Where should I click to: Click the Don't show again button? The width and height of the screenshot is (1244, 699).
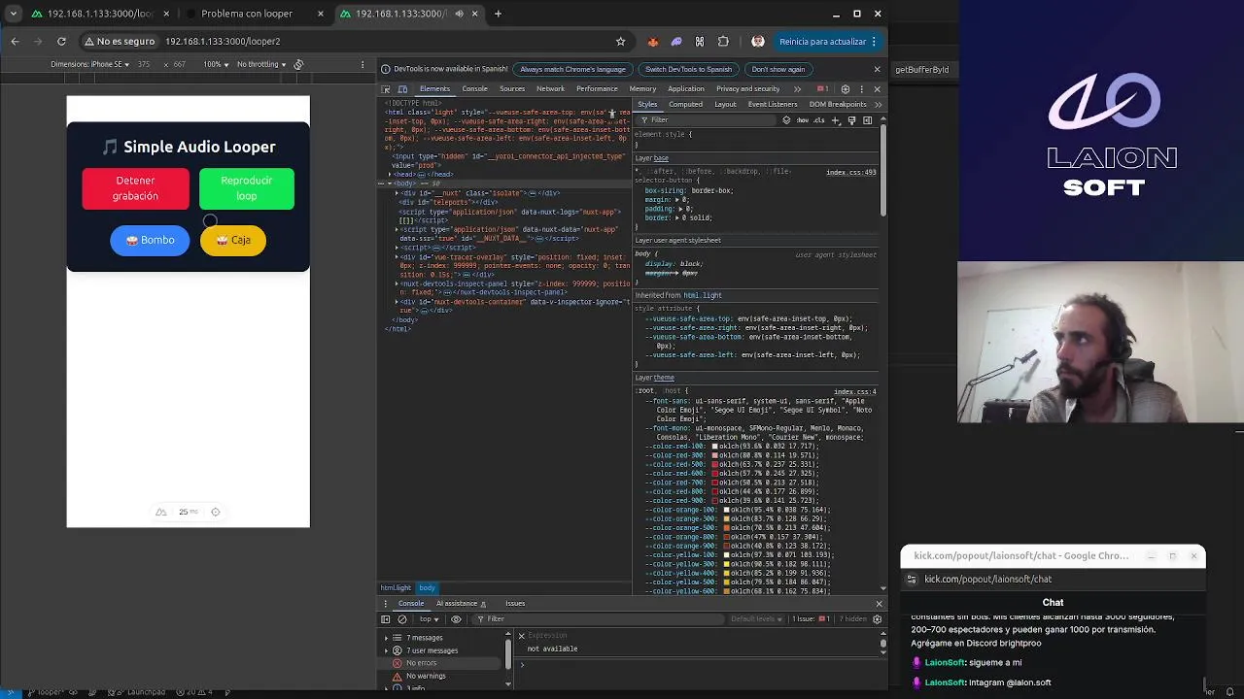pyautogui.click(x=777, y=69)
